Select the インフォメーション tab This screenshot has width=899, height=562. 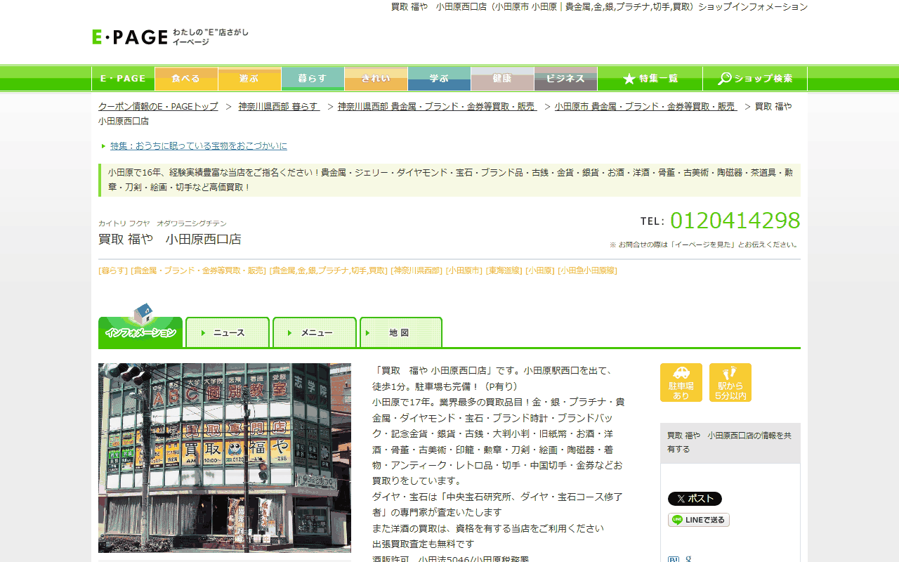(x=140, y=332)
